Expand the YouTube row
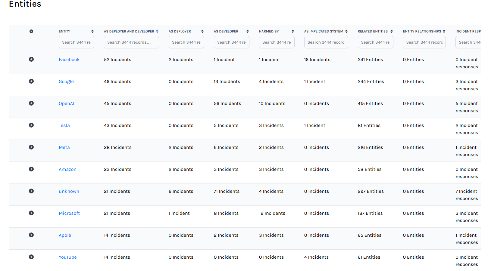This screenshot has width=488, height=271. point(31,257)
